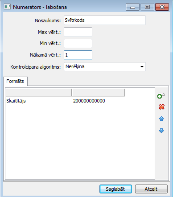Focus the Nosaukums input field
173x197 pixels.
105,20
